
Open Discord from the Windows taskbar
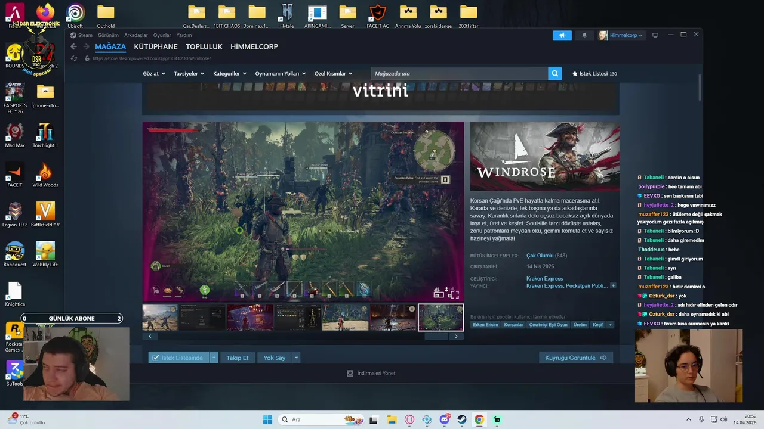[x=445, y=419]
